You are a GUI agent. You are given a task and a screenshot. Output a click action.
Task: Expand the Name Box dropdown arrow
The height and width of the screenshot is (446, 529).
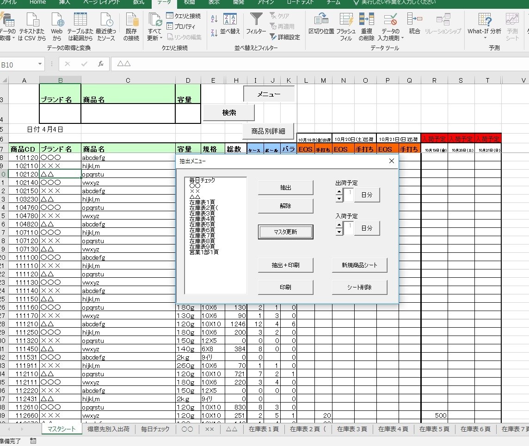(x=40, y=64)
